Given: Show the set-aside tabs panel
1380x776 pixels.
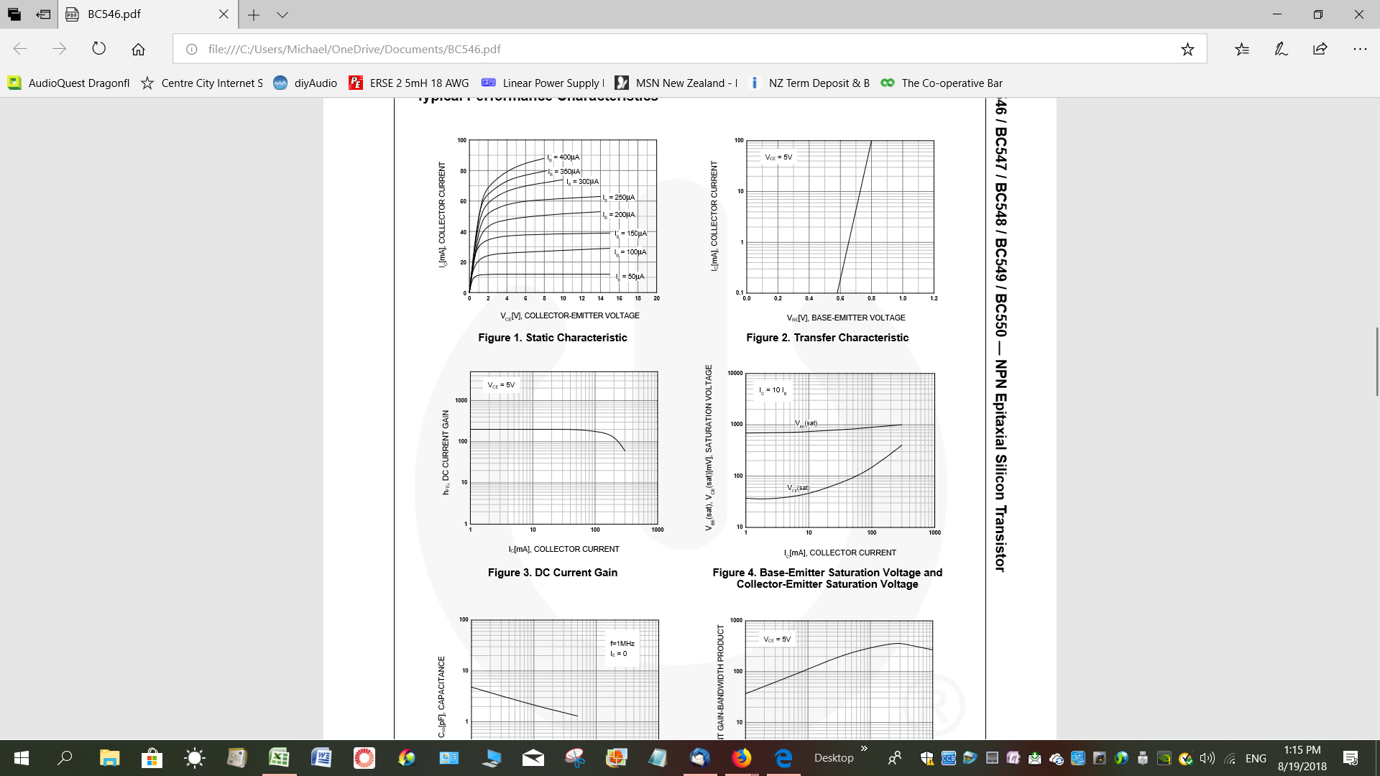Looking at the screenshot, I should click(14, 14).
